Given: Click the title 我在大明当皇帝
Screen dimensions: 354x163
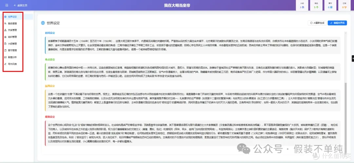Looking at the screenshot, I should coord(177,5).
